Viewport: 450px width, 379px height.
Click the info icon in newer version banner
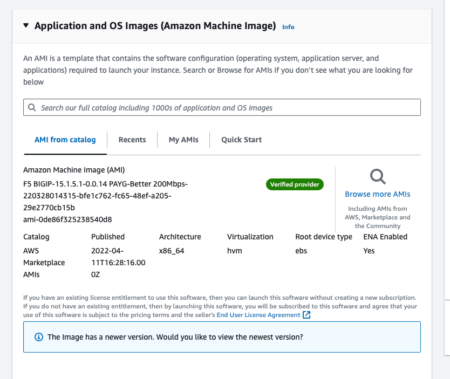[x=38, y=337]
